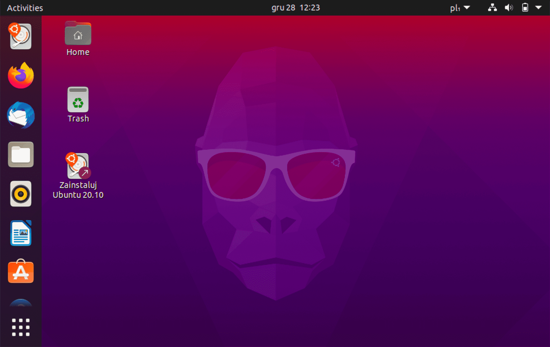The height and width of the screenshot is (347, 550).
Task: Show the applications grid
Action: (21, 327)
